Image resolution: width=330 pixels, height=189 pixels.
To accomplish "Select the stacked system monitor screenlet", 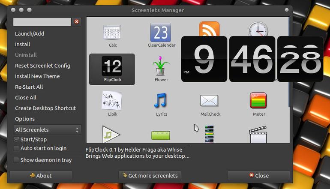I will click(209, 134).
